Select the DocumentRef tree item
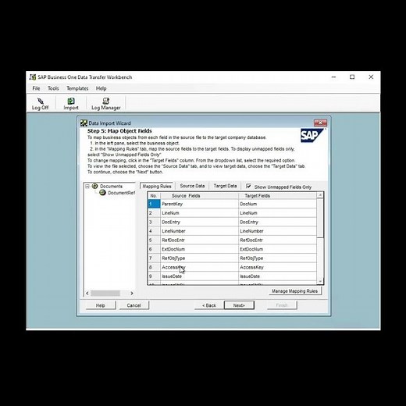Screen dimensions: 406x406 (x=121, y=193)
